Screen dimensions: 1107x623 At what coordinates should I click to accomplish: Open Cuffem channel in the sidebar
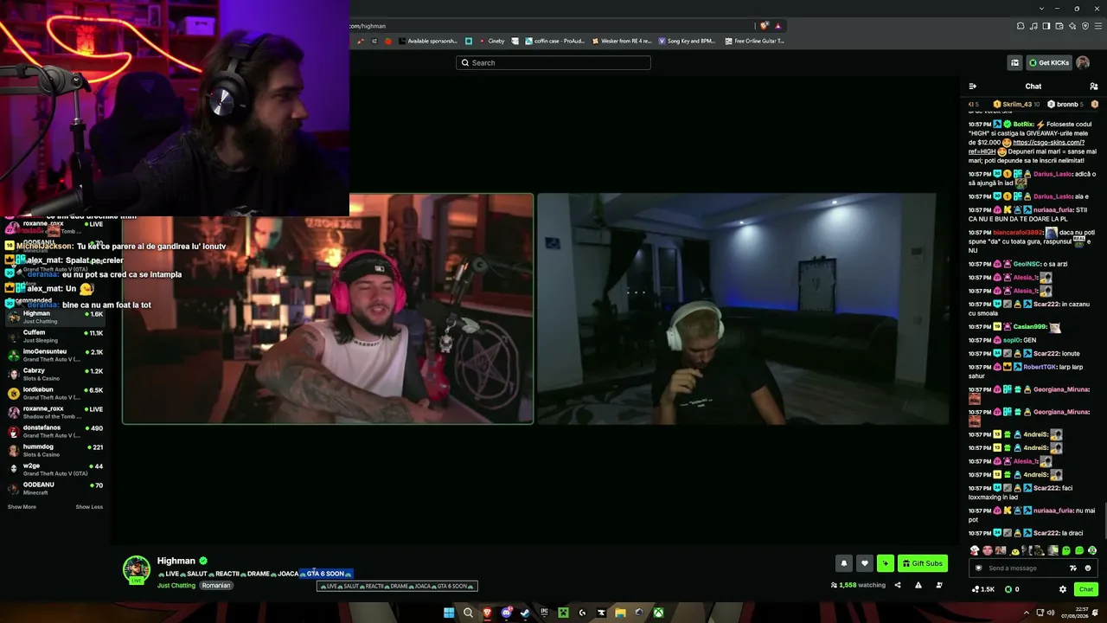(54, 336)
